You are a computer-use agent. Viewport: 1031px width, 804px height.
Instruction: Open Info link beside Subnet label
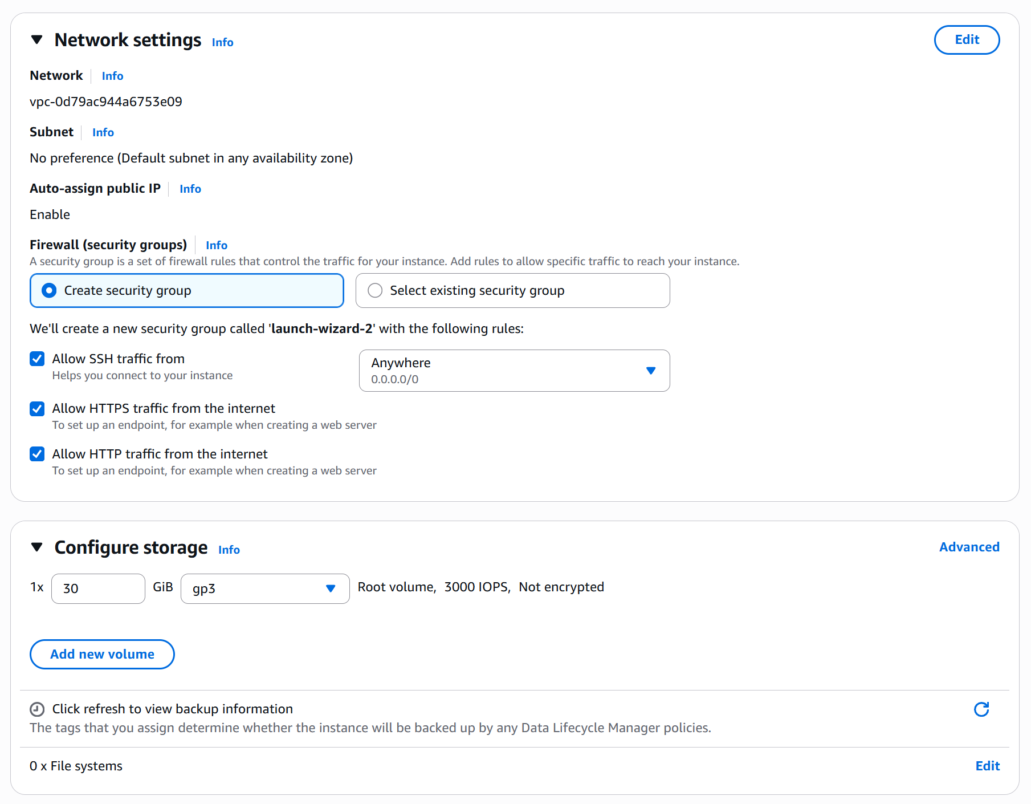pos(103,132)
